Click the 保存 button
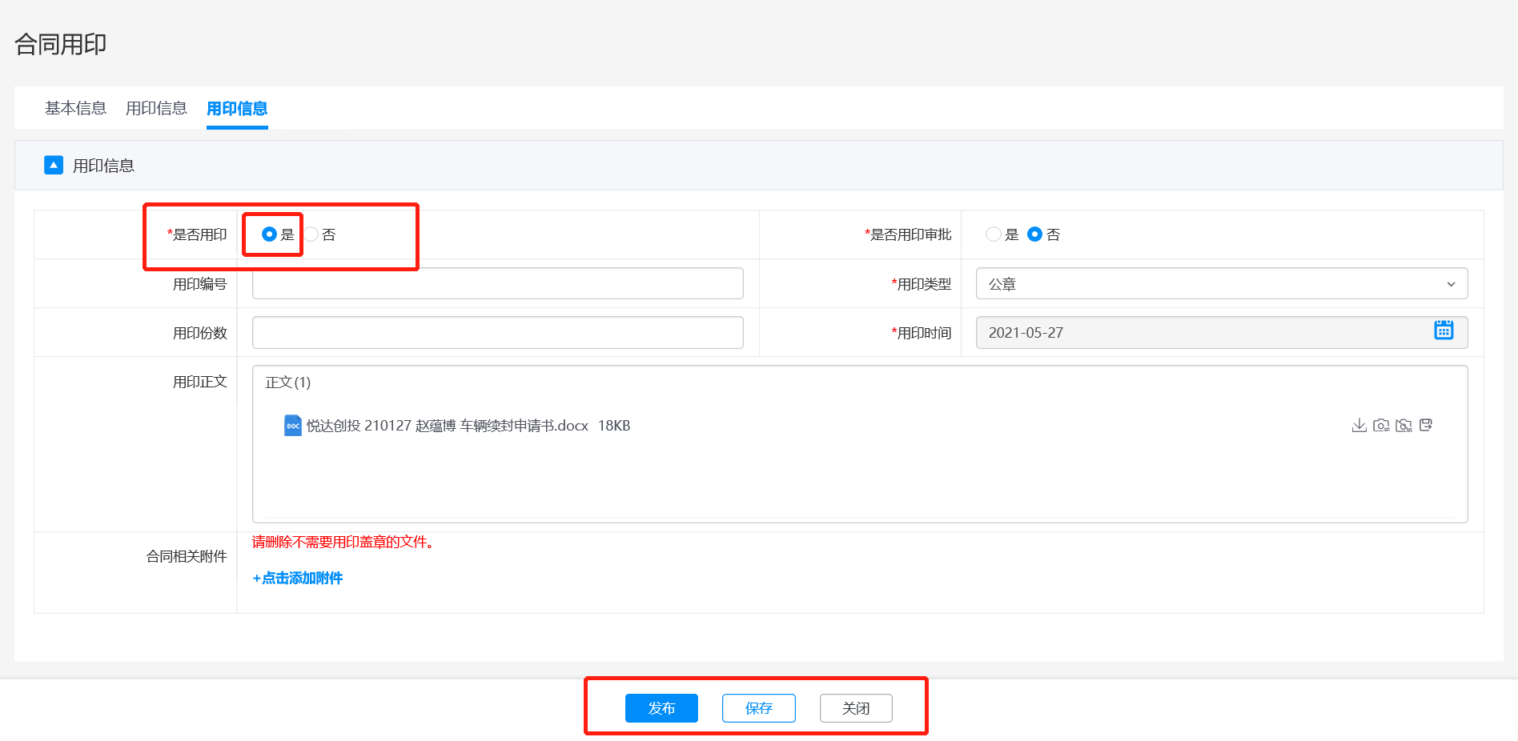Screen dimensions: 1518x741 click(x=758, y=708)
